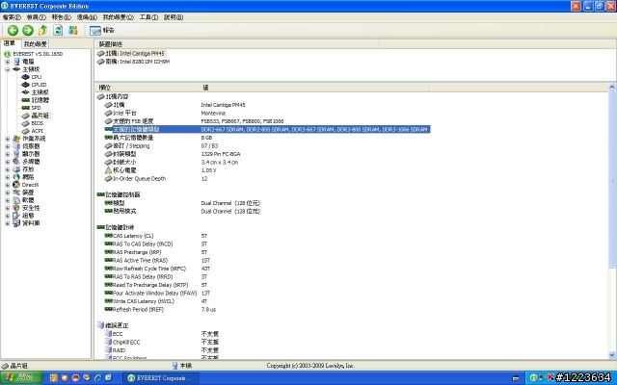
Task: Click the 組態 config tree icon
Action: tap(16, 216)
